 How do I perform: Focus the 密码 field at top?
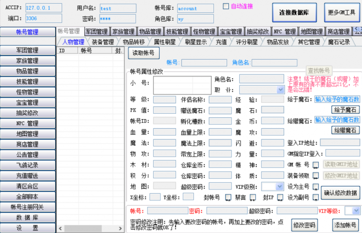coord(118,19)
